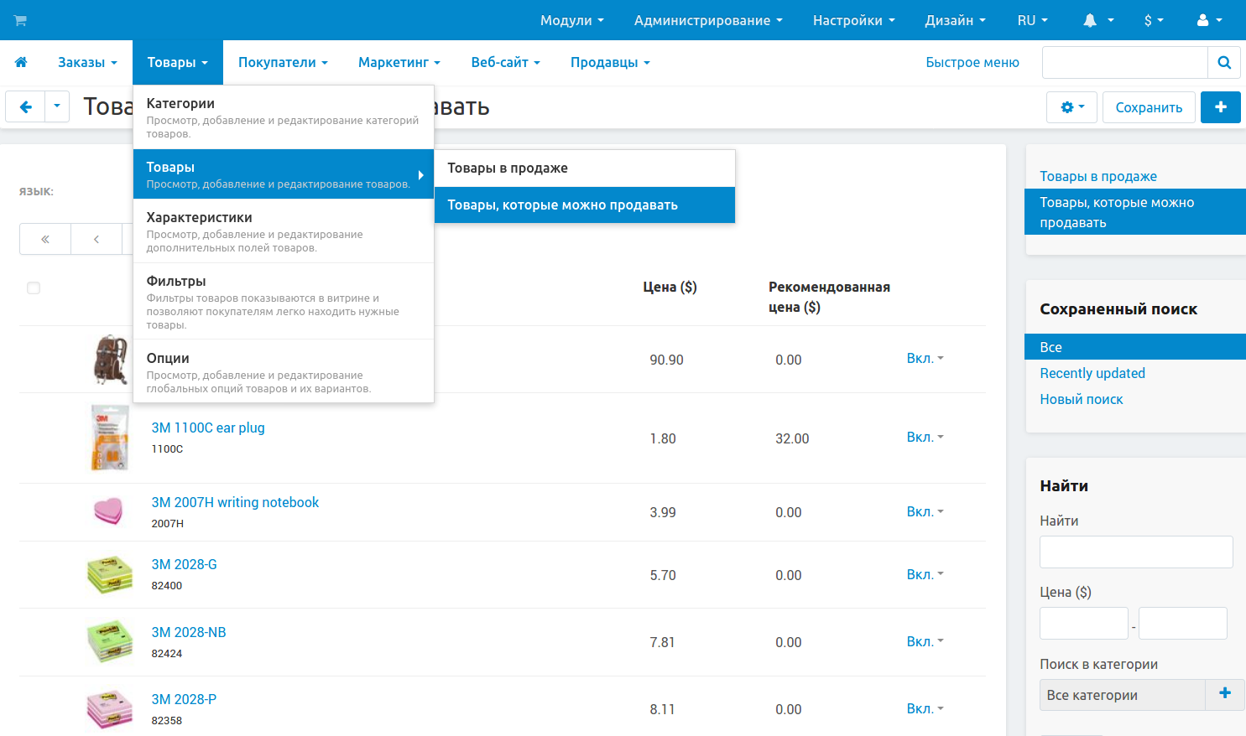Change status of 3M 2028-G product

925,575
